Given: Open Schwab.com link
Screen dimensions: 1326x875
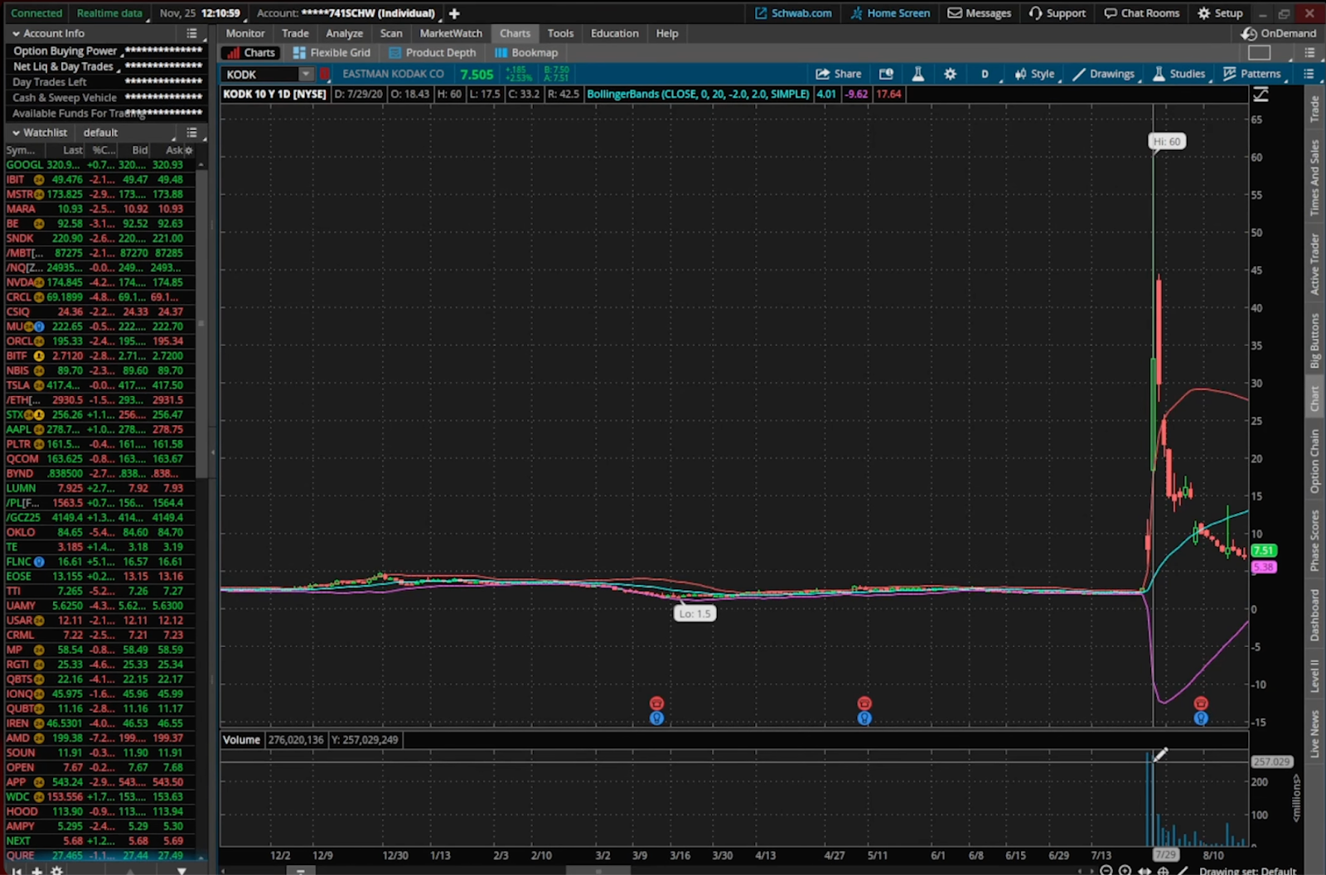Looking at the screenshot, I should pos(793,13).
